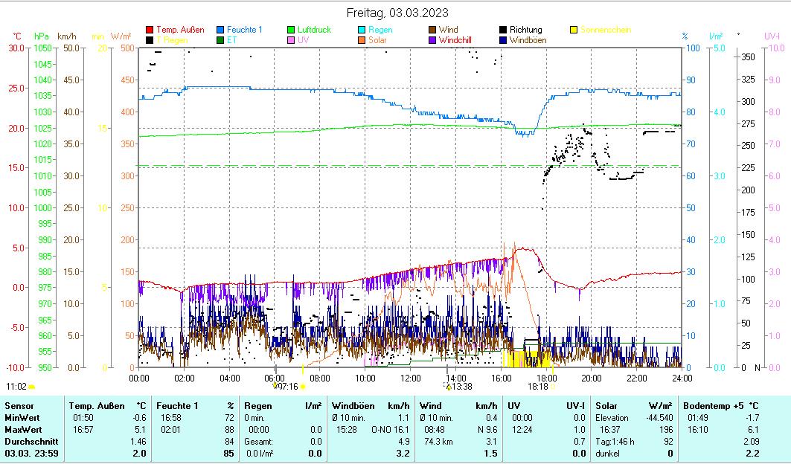Click the gust direction value O-NO 16.1
The height and width of the screenshot is (464, 791).
tap(391, 430)
